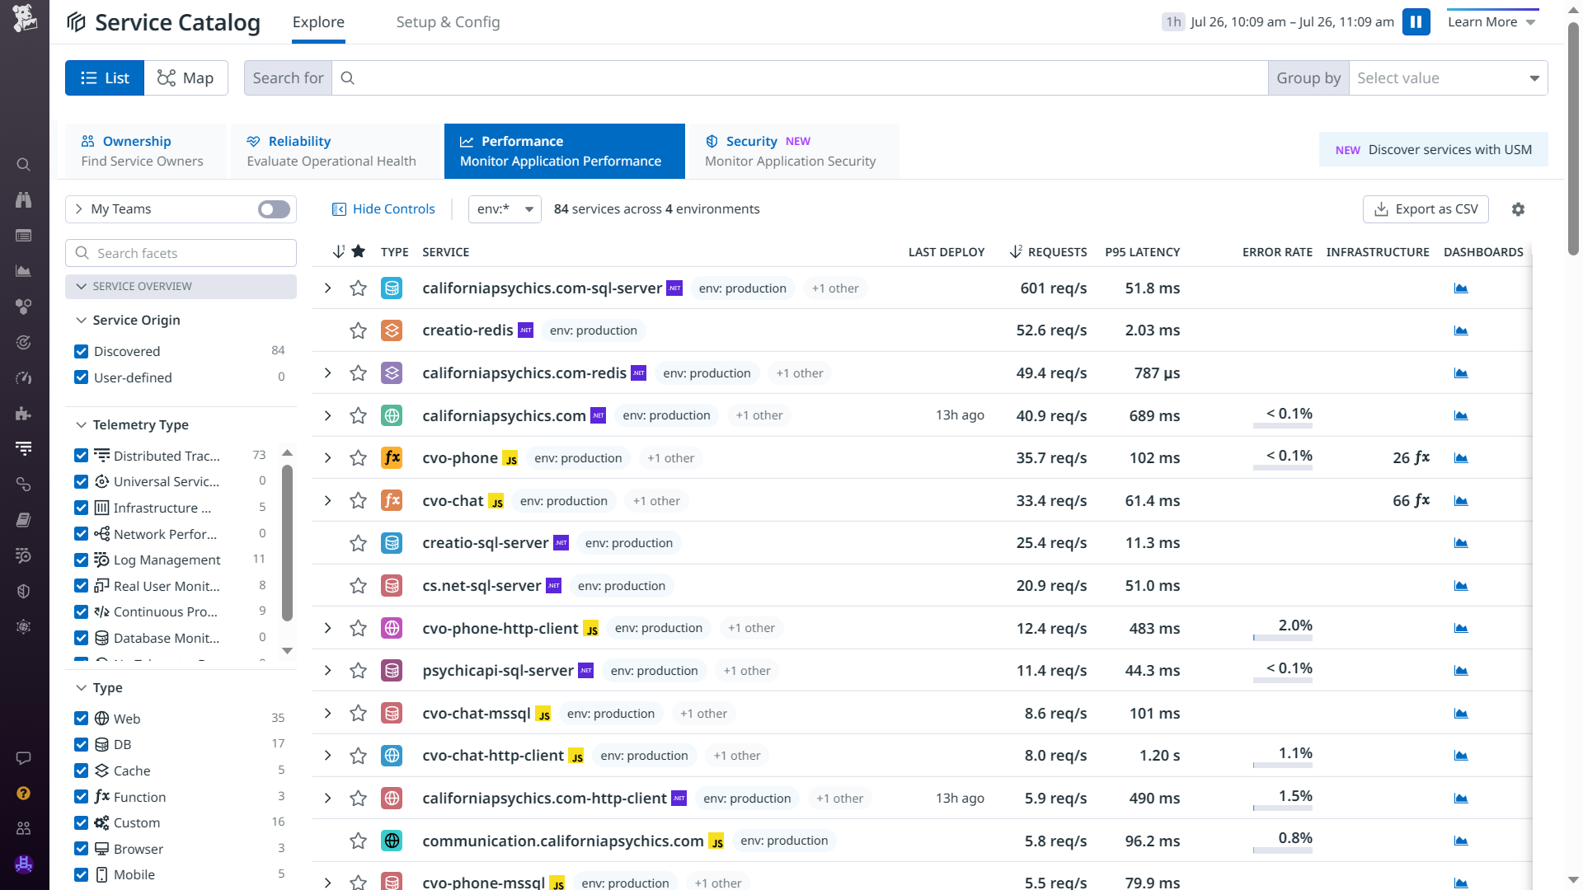Click help question mark in sidebar
The height and width of the screenshot is (890, 1583).
pos(24,793)
